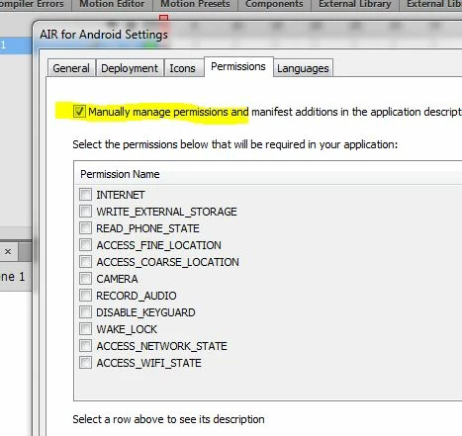The height and width of the screenshot is (436, 462).
Task: Select the READ_PHONE_STATE row label
Action: click(x=147, y=228)
